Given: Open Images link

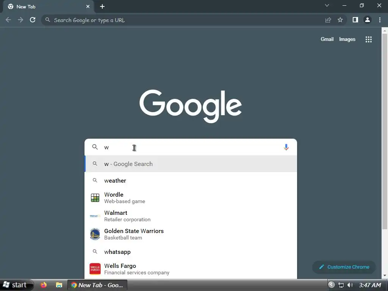Looking at the screenshot, I should click(x=347, y=39).
